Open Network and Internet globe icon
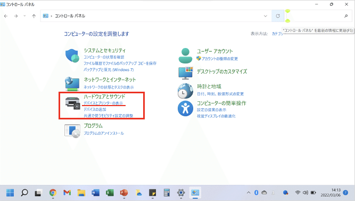Screen dimensions: 355x201 pos(72,84)
